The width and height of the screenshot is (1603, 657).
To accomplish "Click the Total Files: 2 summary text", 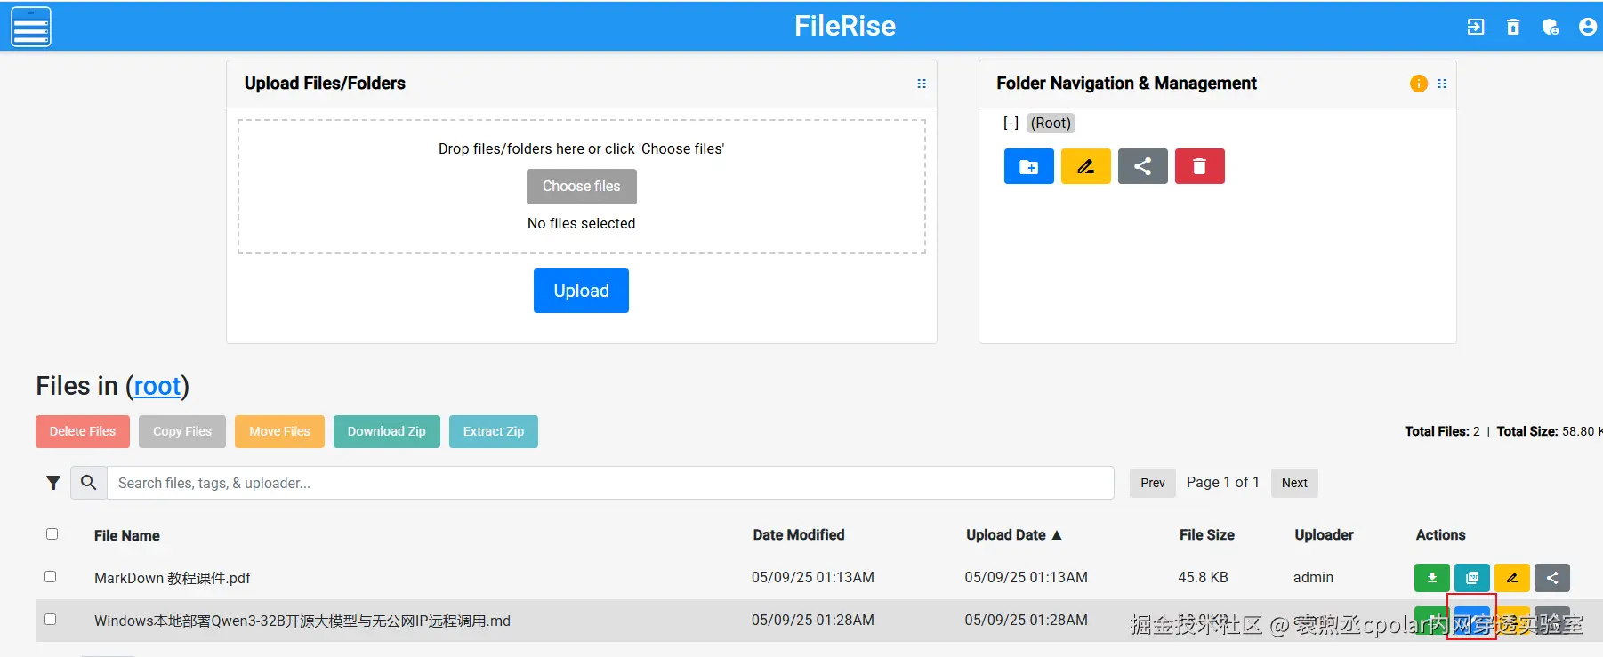I will point(1442,431).
